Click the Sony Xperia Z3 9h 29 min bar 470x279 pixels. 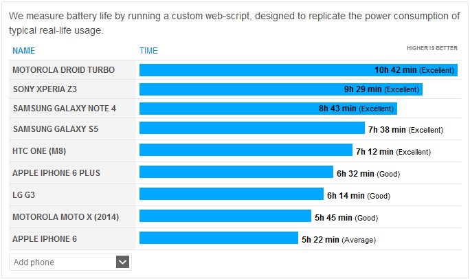tap(280, 89)
